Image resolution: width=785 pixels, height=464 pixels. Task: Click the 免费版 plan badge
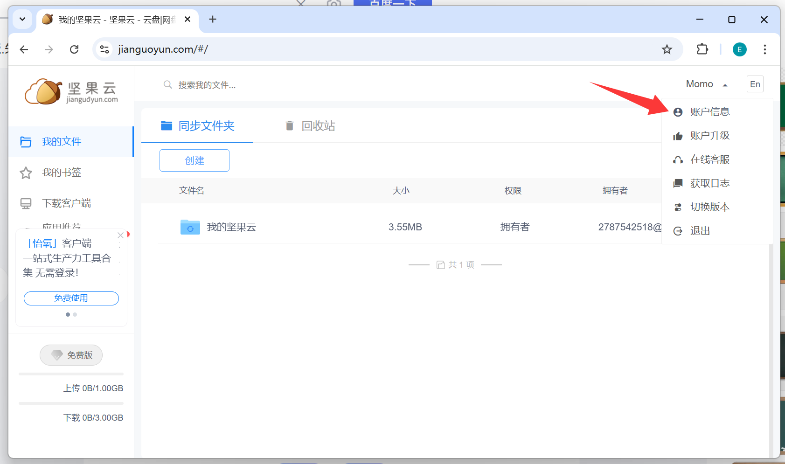(x=71, y=355)
